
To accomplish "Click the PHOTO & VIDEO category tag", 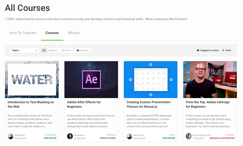I will tap(108, 138).
